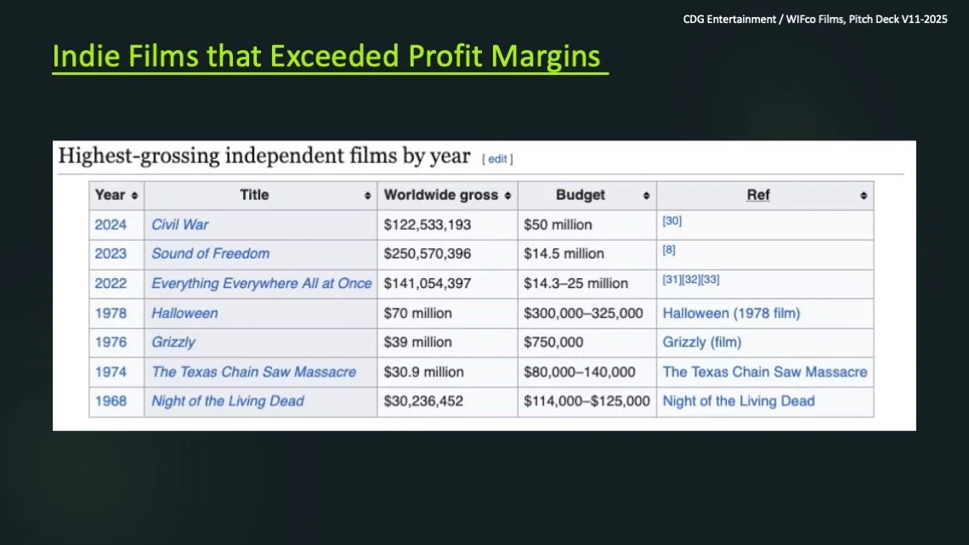Viewport: 969px width, 545px height.
Task: Sort table by the Year column arrows
Action: click(x=134, y=196)
